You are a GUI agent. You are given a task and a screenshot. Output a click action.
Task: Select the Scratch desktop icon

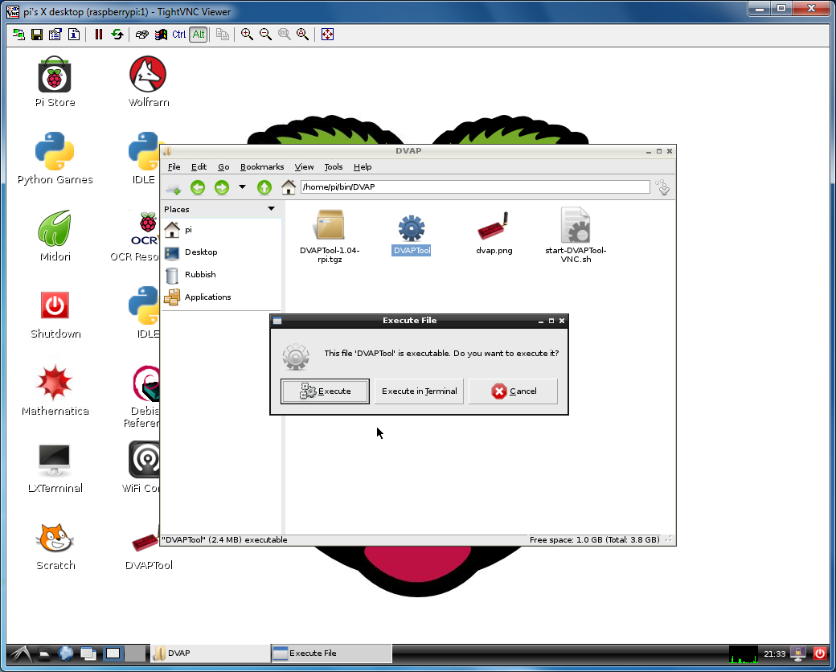coord(55,545)
